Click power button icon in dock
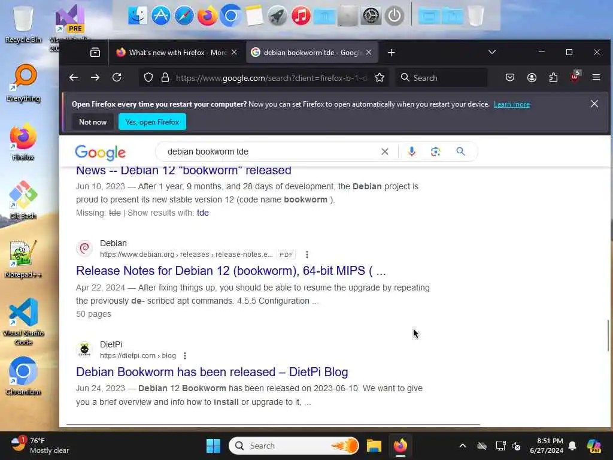 pos(394,16)
